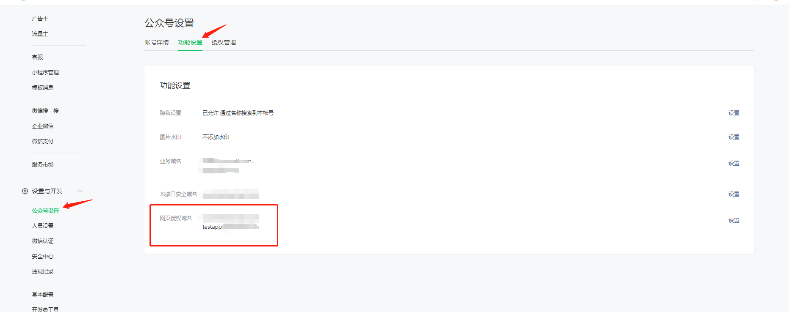Click the 设置与开发 section label
This screenshot has height=312, width=789.
pyautogui.click(x=47, y=191)
